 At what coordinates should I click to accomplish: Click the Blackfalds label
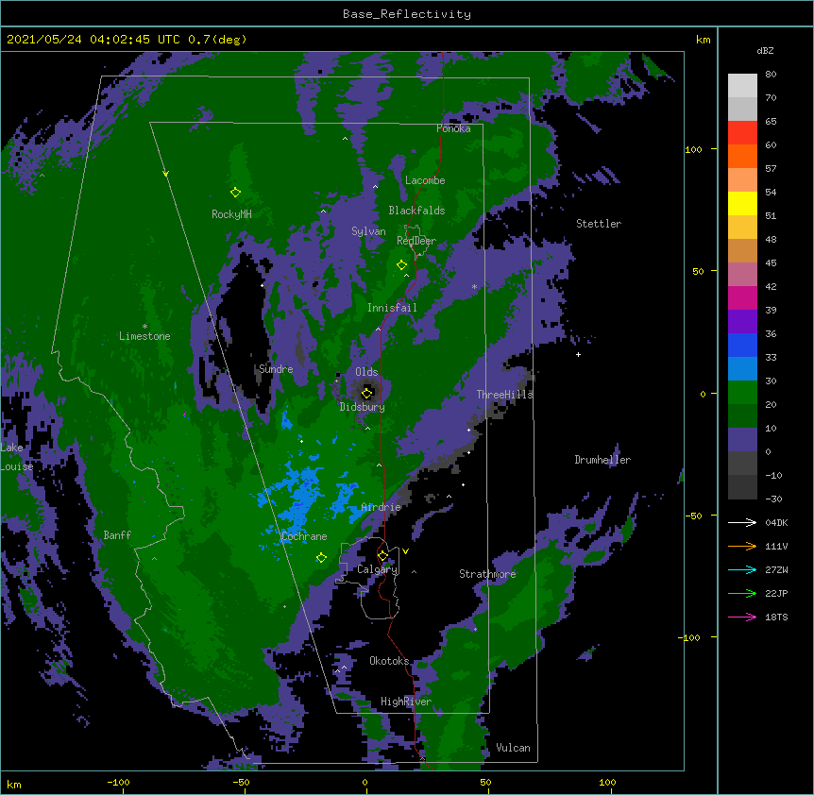click(416, 211)
